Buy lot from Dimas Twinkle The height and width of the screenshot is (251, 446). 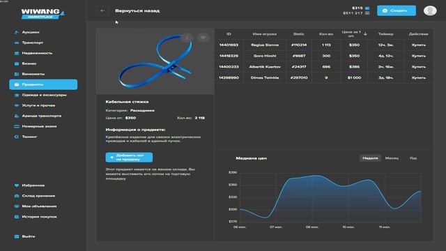(x=419, y=77)
